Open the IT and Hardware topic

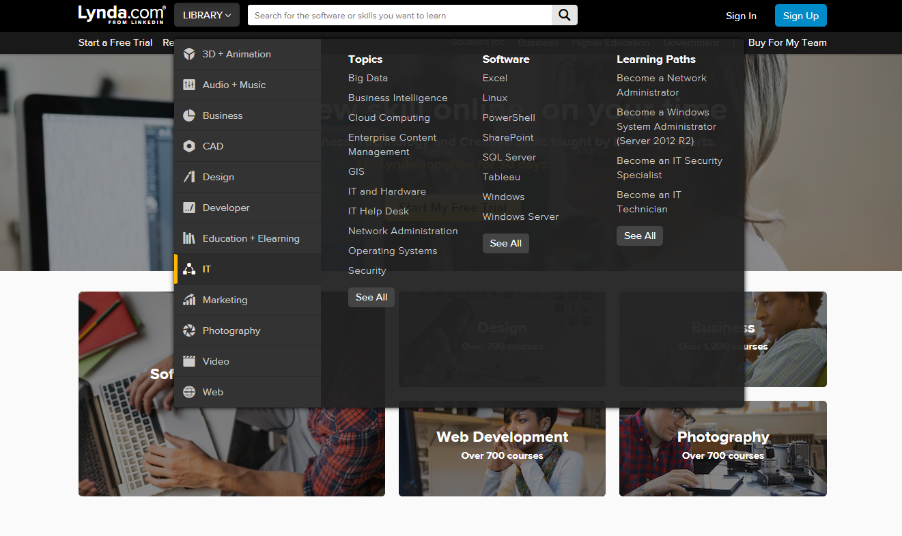point(387,191)
